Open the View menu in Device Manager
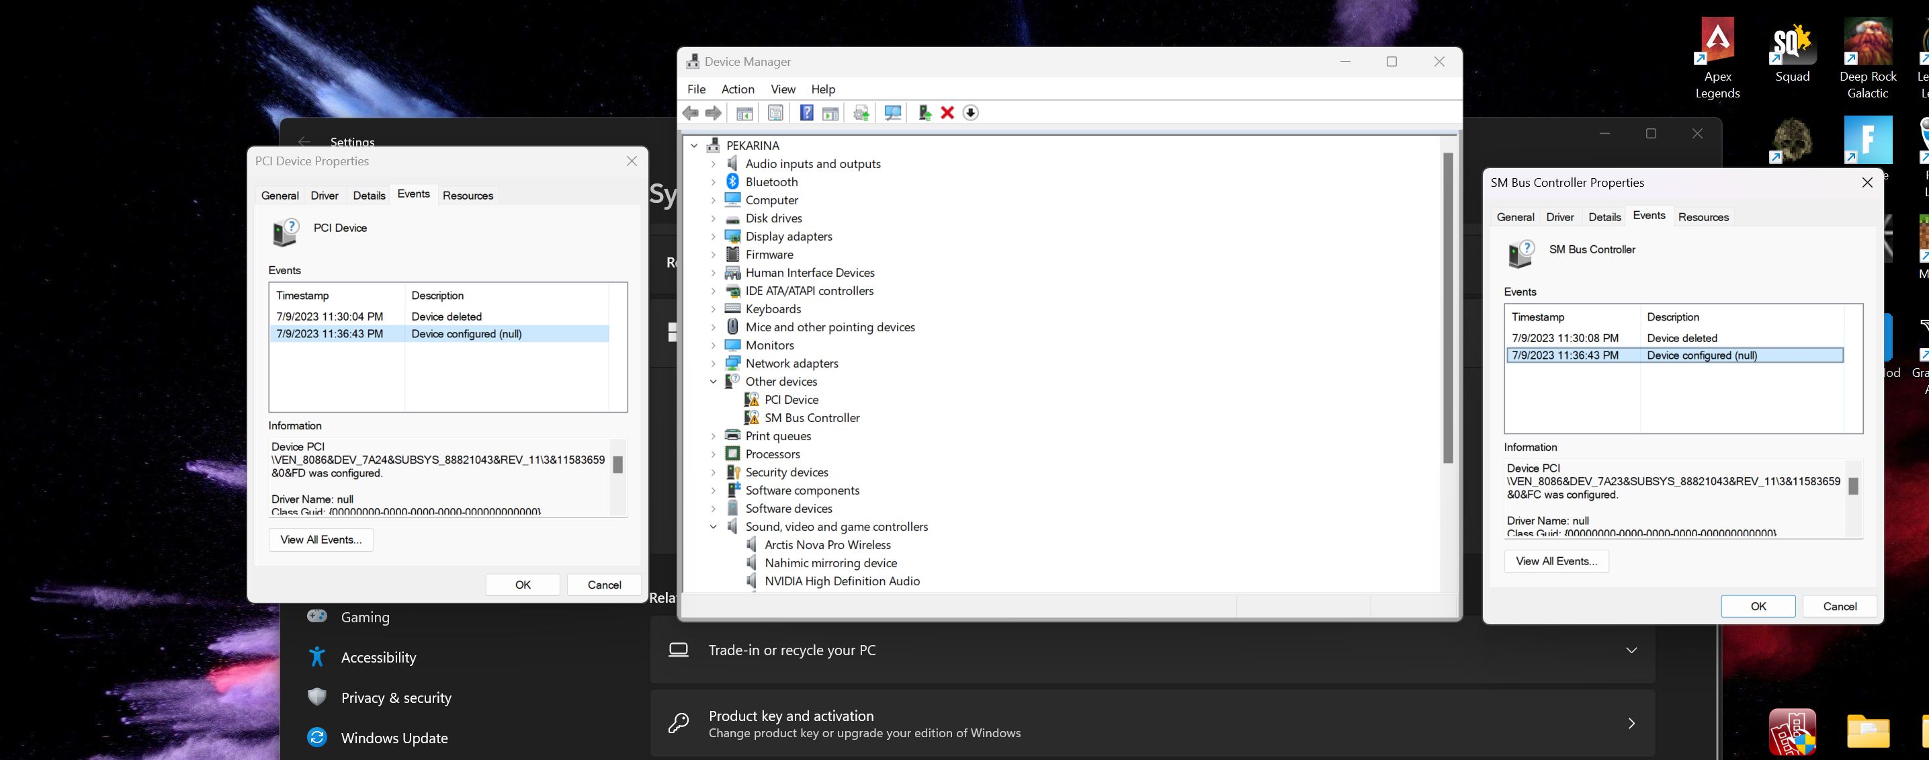The width and height of the screenshot is (1929, 760). pyautogui.click(x=781, y=89)
